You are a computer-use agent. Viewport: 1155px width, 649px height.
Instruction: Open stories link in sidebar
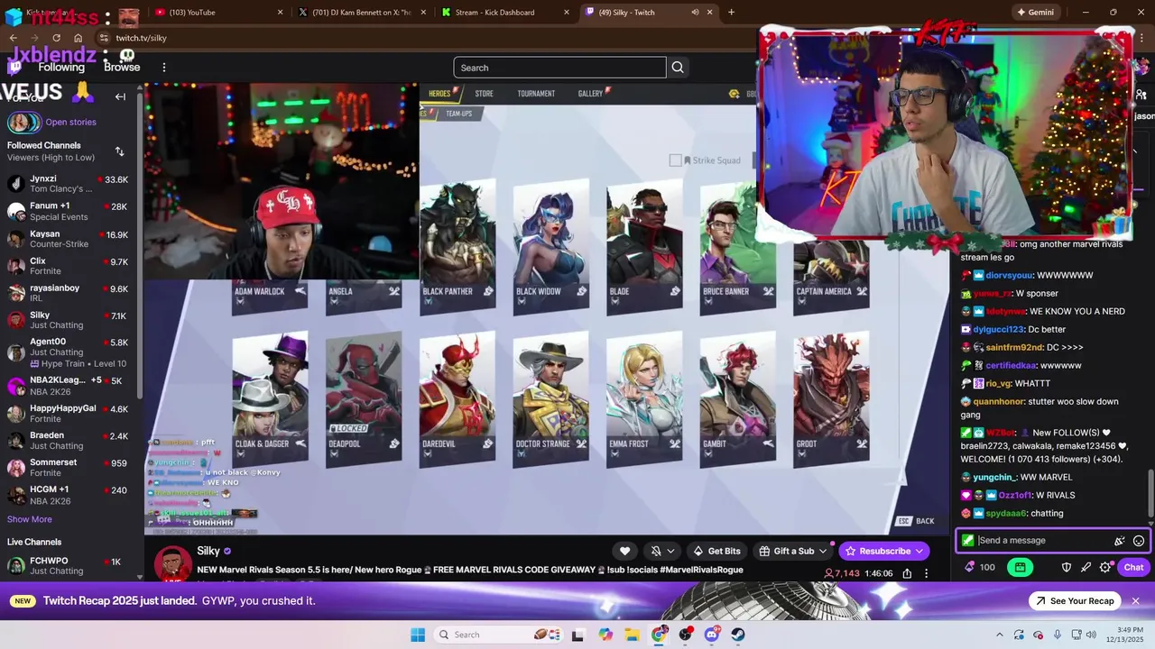pos(70,123)
